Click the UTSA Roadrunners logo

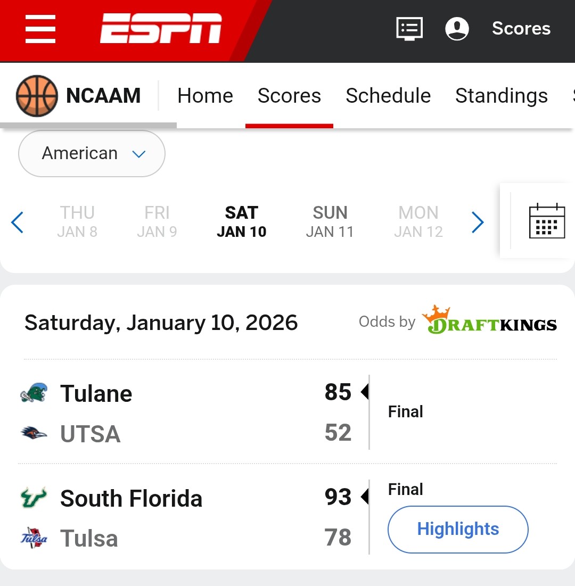[34, 433]
